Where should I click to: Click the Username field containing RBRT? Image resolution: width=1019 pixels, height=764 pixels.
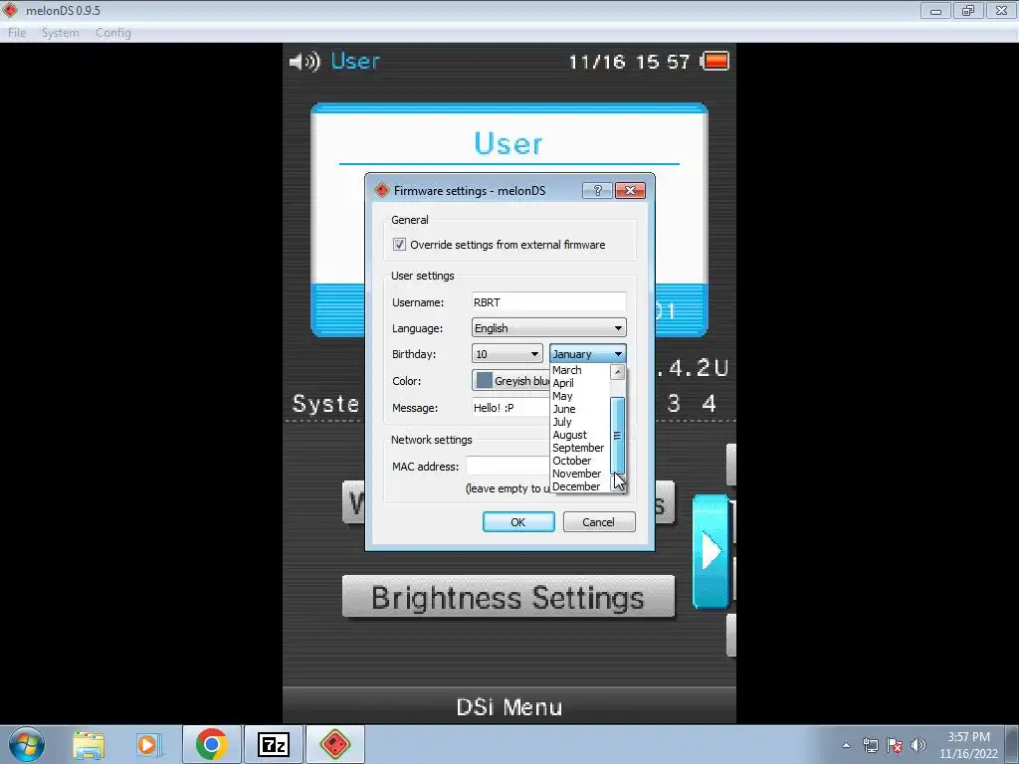tap(548, 302)
